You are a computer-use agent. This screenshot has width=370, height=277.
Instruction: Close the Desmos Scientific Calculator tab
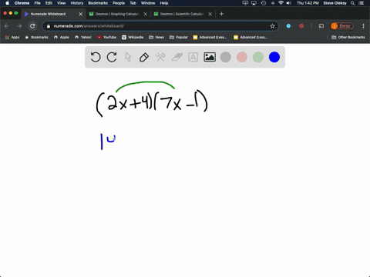(x=210, y=14)
